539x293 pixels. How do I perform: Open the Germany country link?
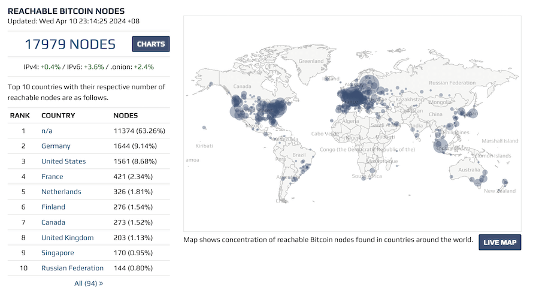pos(56,146)
